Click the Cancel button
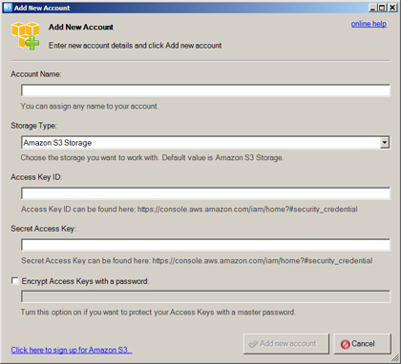 (362, 344)
